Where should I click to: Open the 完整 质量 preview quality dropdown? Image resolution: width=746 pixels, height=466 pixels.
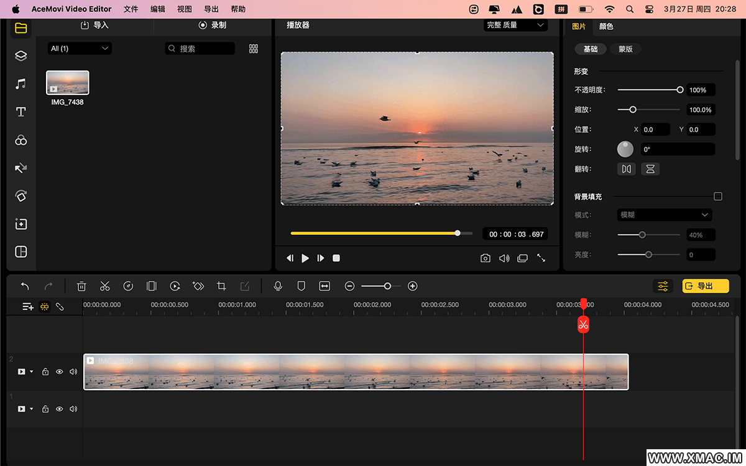[515, 25]
